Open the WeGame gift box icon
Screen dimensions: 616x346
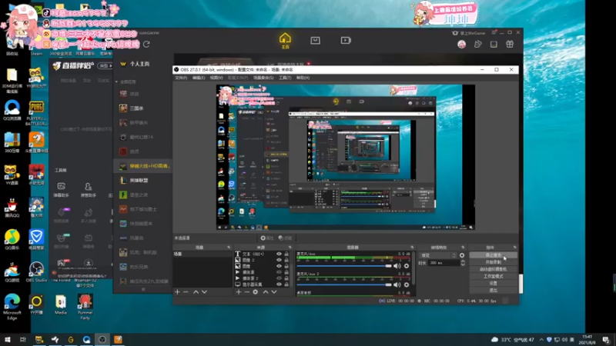coord(510,44)
